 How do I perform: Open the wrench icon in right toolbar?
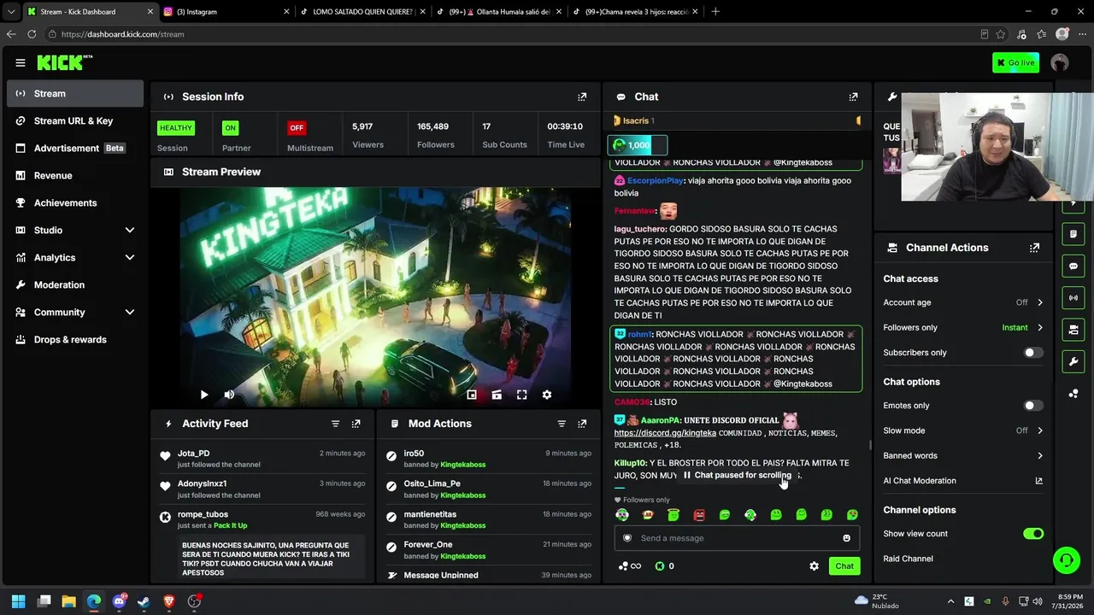click(x=1073, y=362)
